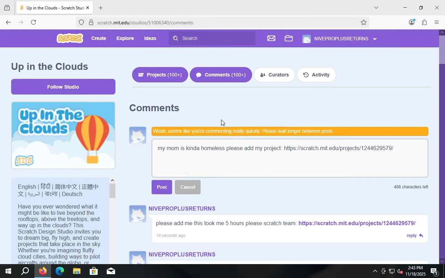Open Microsoft Store from taskbar
Image resolution: width=445 pixels, height=278 pixels.
click(94, 271)
